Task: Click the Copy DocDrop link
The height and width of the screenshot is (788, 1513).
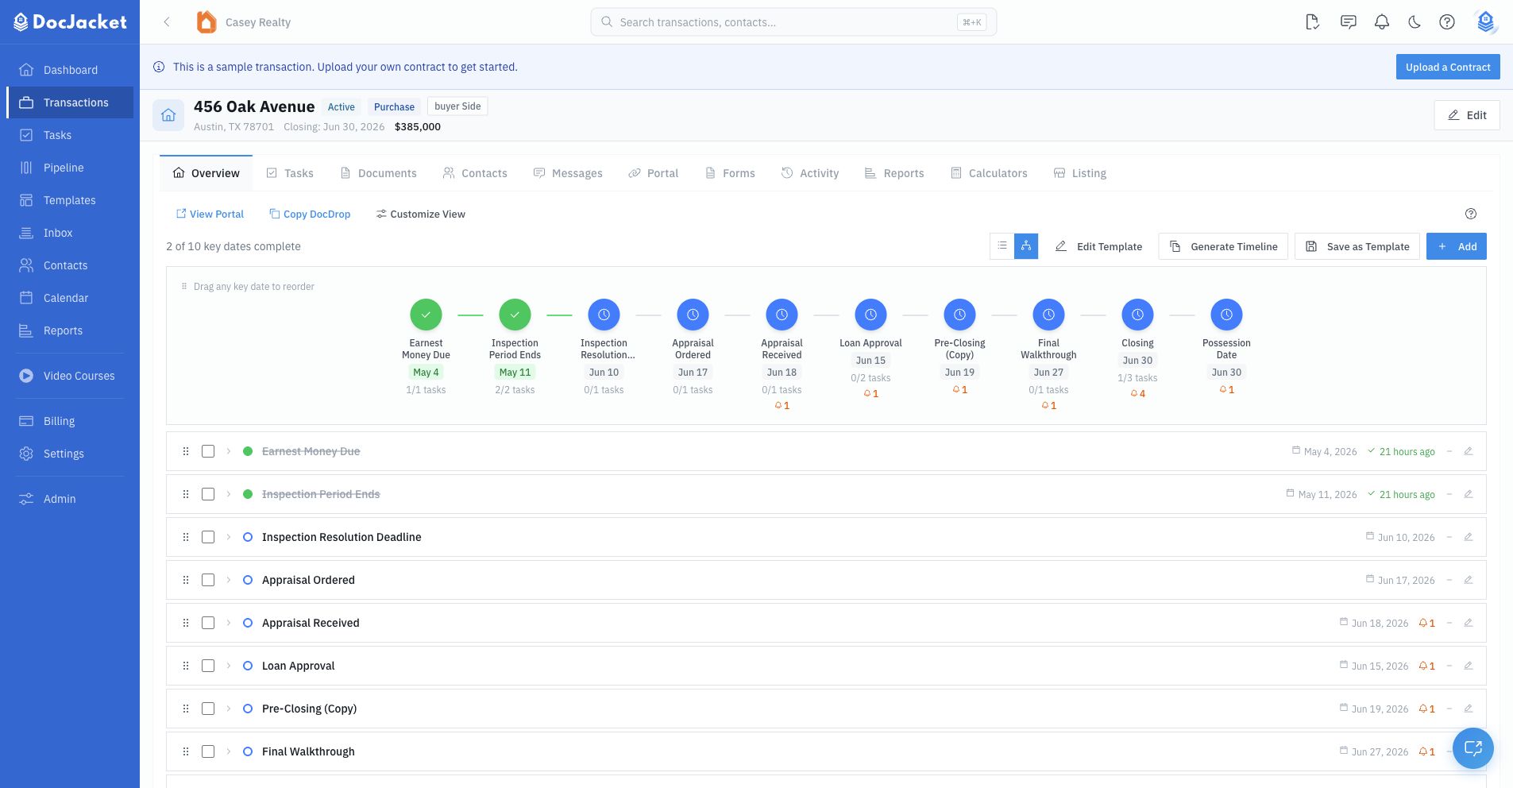Action: pyautogui.click(x=310, y=214)
